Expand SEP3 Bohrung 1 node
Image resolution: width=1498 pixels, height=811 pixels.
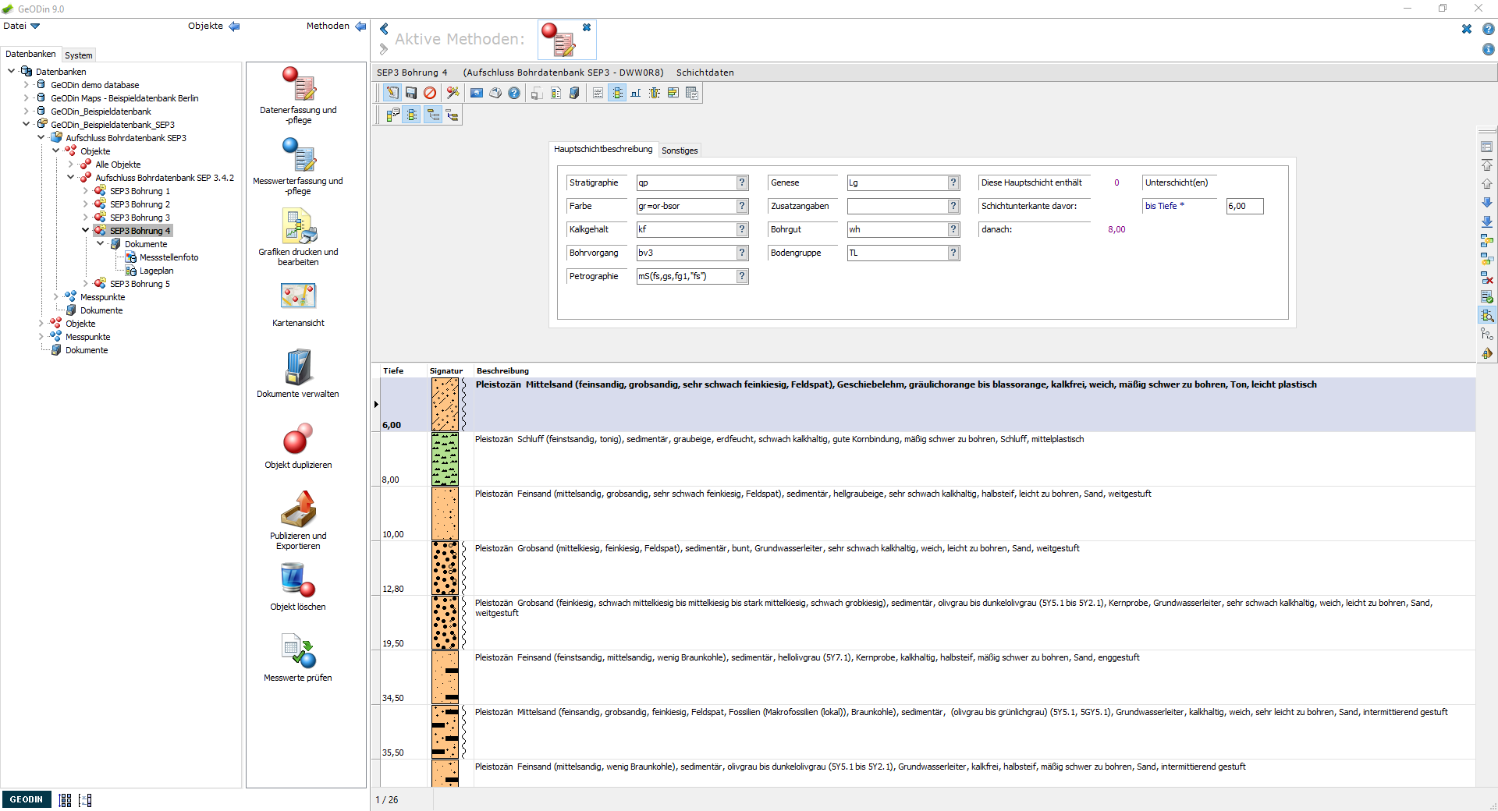coord(86,191)
